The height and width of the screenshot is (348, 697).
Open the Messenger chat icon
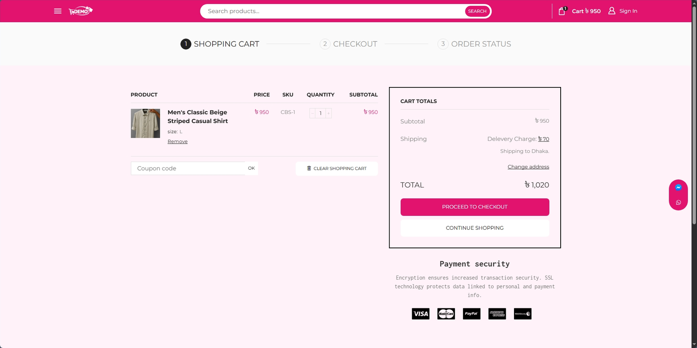click(678, 187)
